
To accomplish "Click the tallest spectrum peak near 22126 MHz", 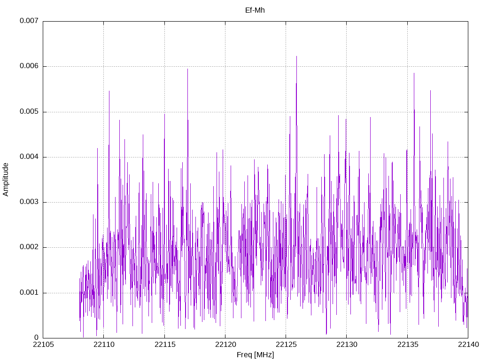I will coord(297,56).
